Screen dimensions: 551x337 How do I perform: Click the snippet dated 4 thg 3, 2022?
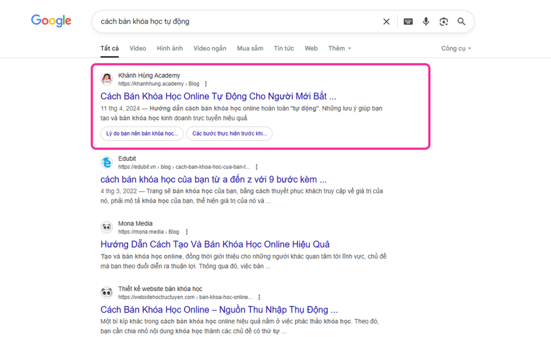click(242, 196)
